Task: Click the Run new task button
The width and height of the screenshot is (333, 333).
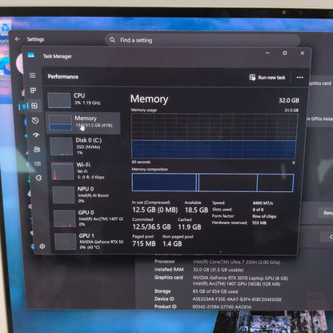Action: (267, 78)
